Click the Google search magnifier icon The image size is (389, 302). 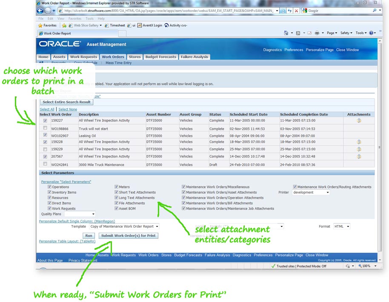click(375, 10)
